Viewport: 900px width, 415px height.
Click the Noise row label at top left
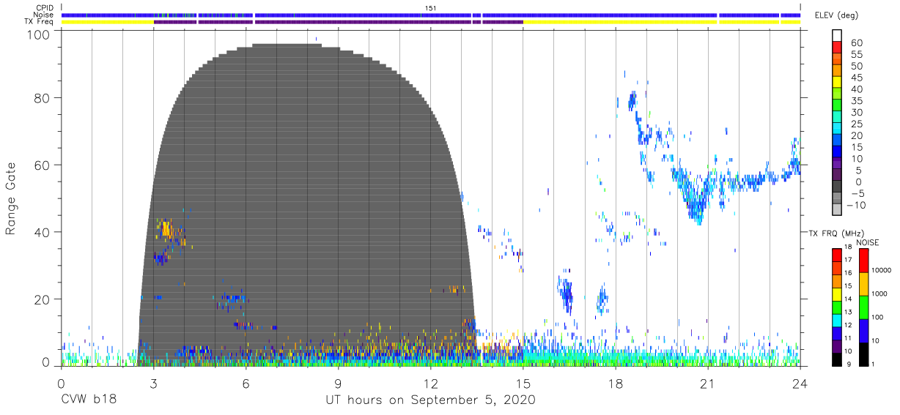[x=42, y=15]
